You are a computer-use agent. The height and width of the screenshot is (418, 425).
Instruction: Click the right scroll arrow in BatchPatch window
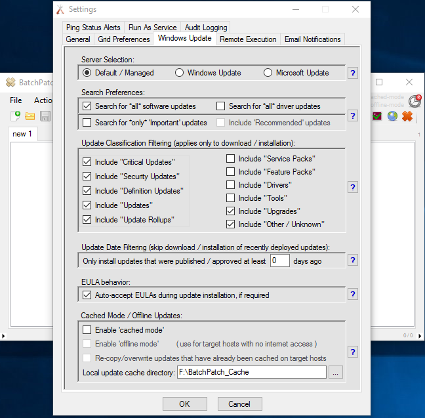click(x=420, y=336)
